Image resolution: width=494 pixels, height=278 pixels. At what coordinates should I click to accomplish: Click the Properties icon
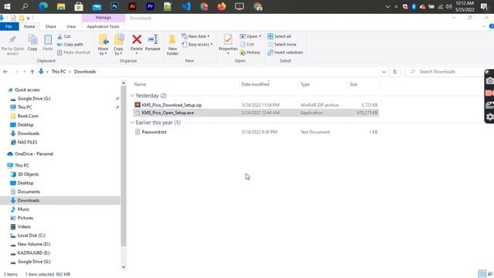pyautogui.click(x=228, y=39)
